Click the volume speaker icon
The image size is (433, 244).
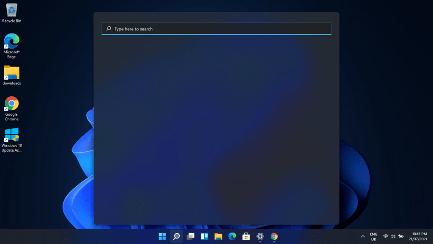[393, 236]
